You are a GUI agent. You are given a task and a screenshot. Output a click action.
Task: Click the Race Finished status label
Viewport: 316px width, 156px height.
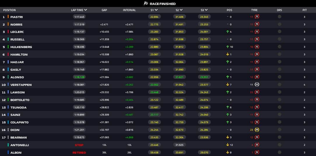click(163, 4)
